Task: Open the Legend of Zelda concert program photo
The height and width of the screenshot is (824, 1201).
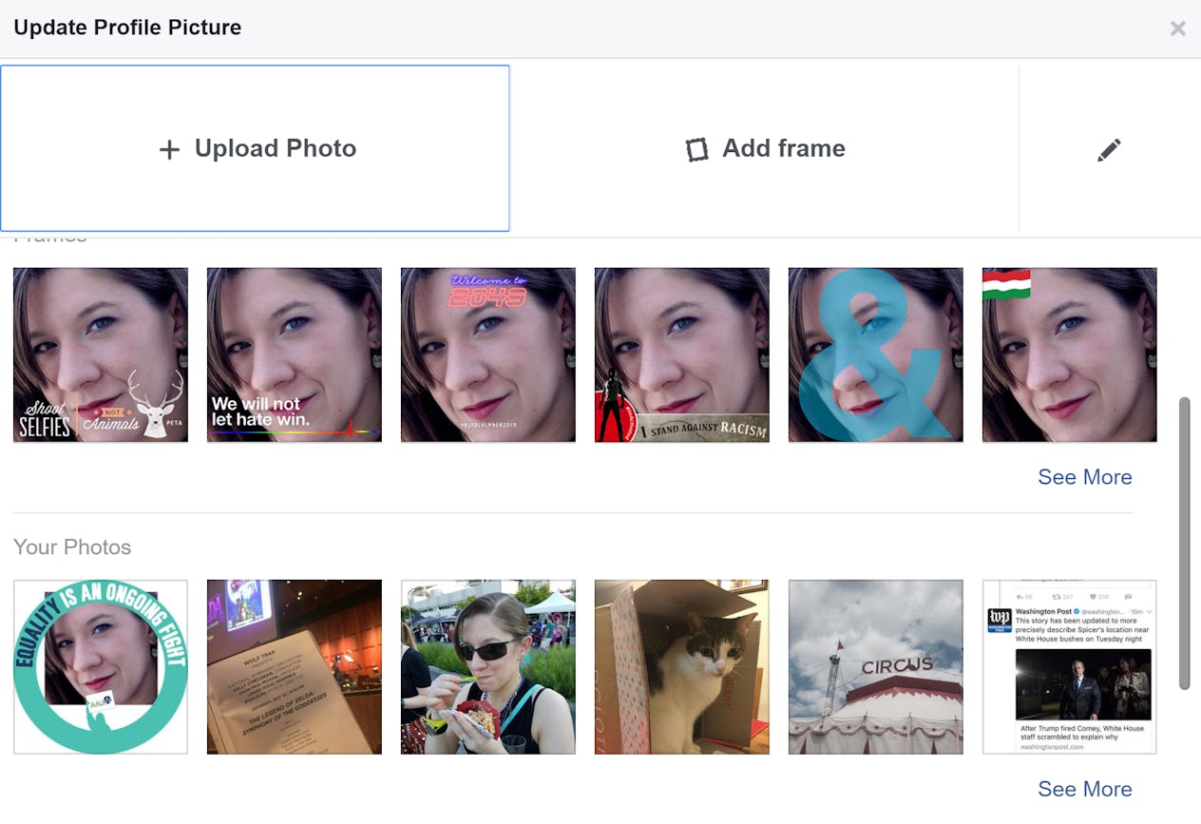Action: tap(294, 666)
